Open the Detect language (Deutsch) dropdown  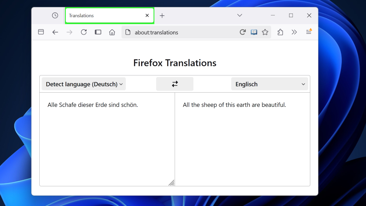(83, 84)
